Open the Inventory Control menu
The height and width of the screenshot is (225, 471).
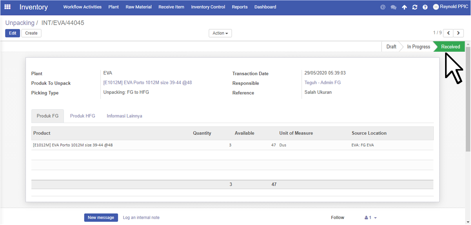click(x=208, y=7)
